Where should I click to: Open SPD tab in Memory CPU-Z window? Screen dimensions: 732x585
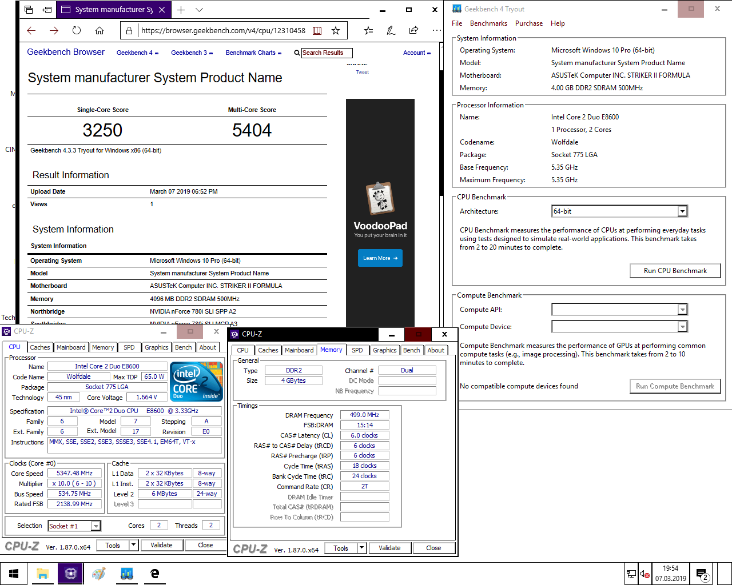click(x=357, y=350)
